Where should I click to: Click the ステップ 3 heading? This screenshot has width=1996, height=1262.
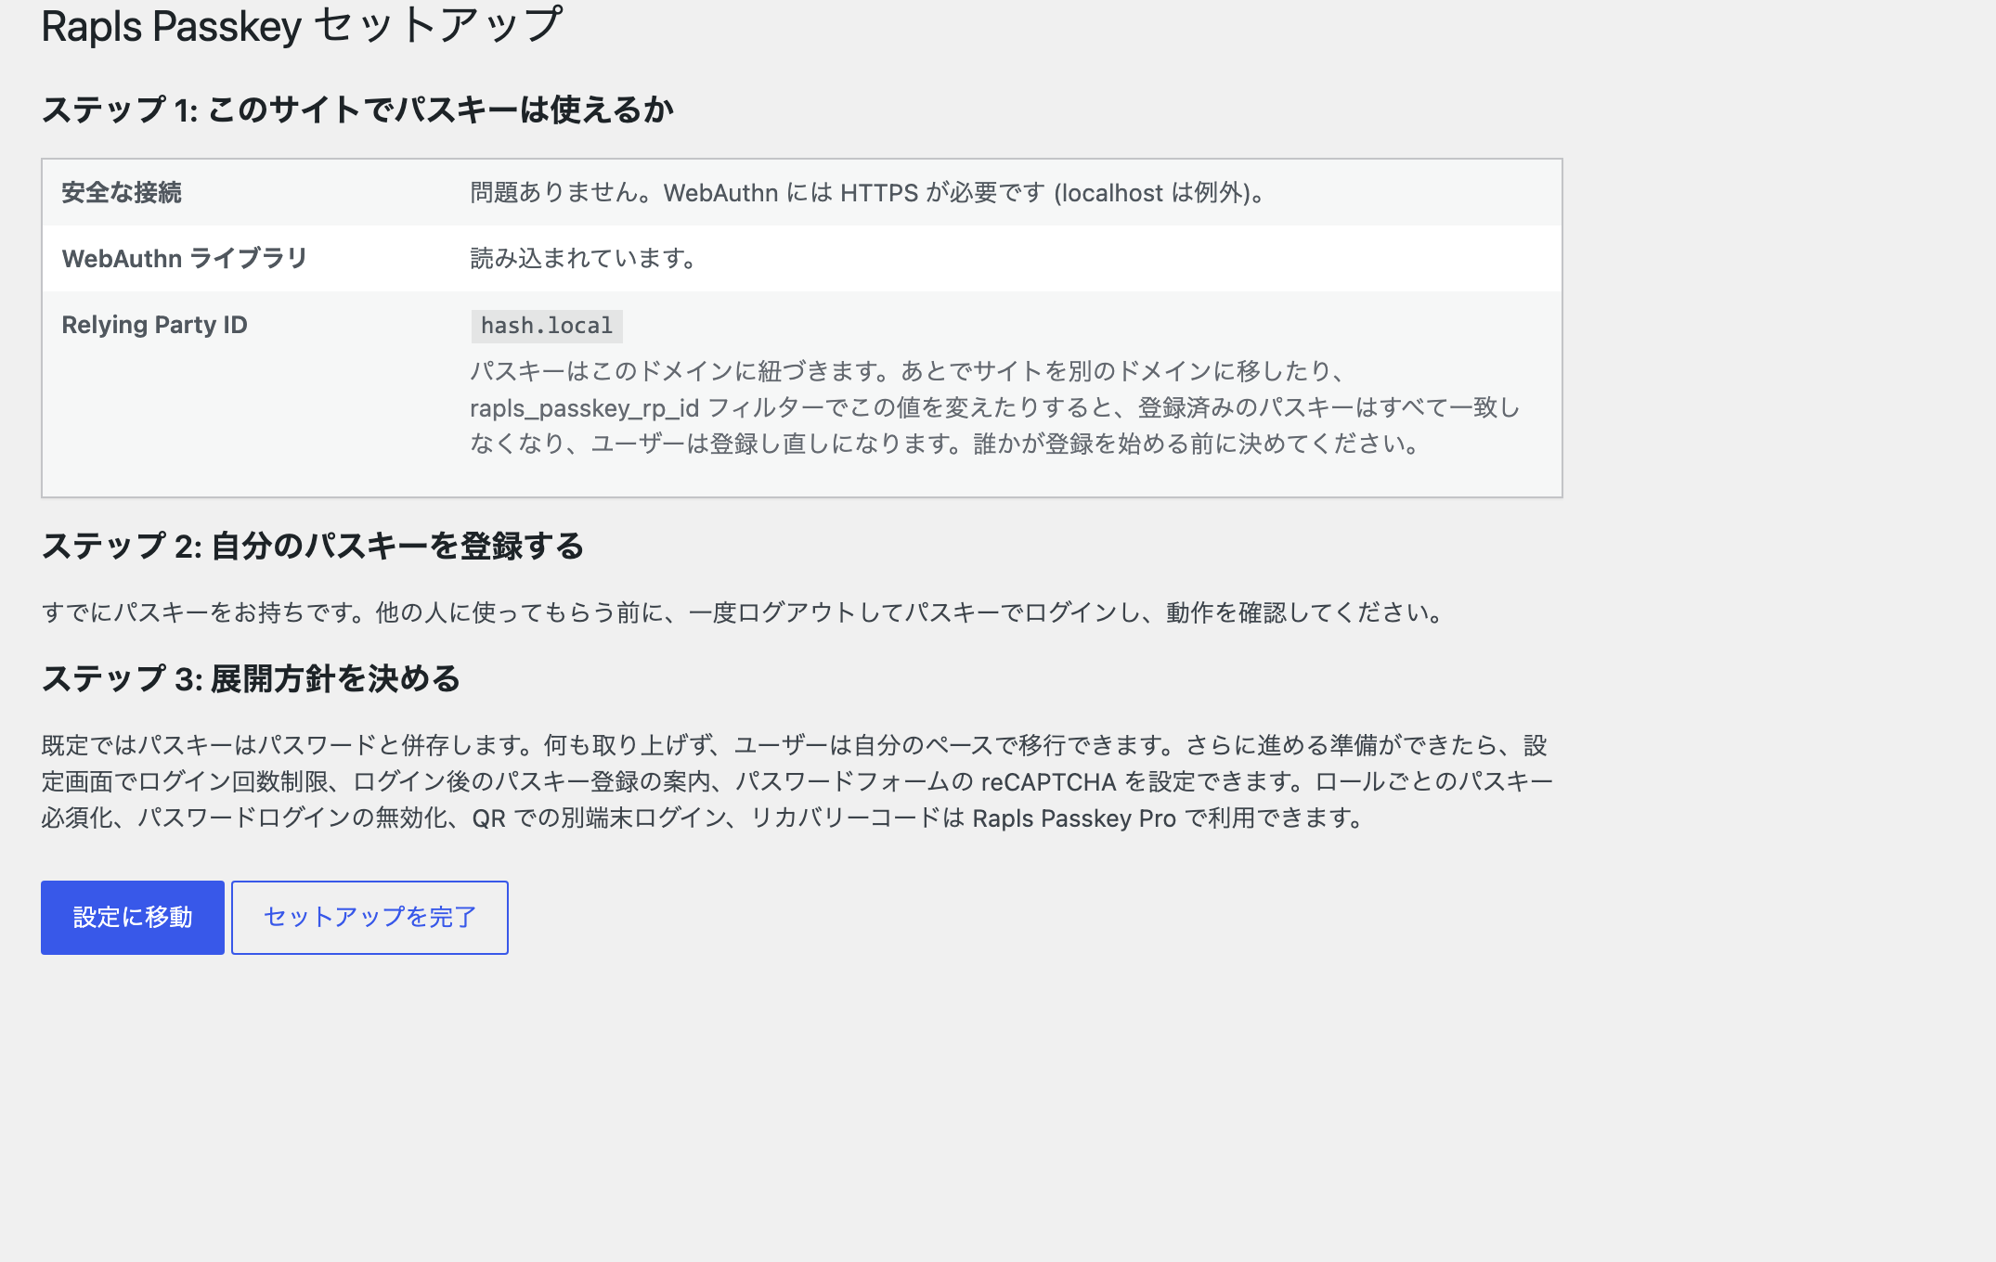(251, 678)
